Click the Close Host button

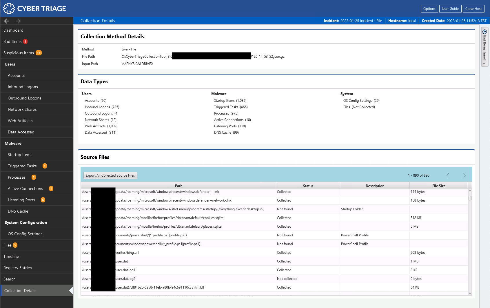click(x=473, y=9)
